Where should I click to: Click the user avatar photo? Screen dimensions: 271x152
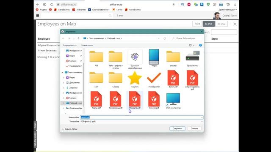tap(217, 16)
